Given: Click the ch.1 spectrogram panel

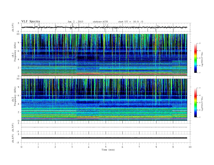Looking at the screenshot, I should click(x=104, y=55).
